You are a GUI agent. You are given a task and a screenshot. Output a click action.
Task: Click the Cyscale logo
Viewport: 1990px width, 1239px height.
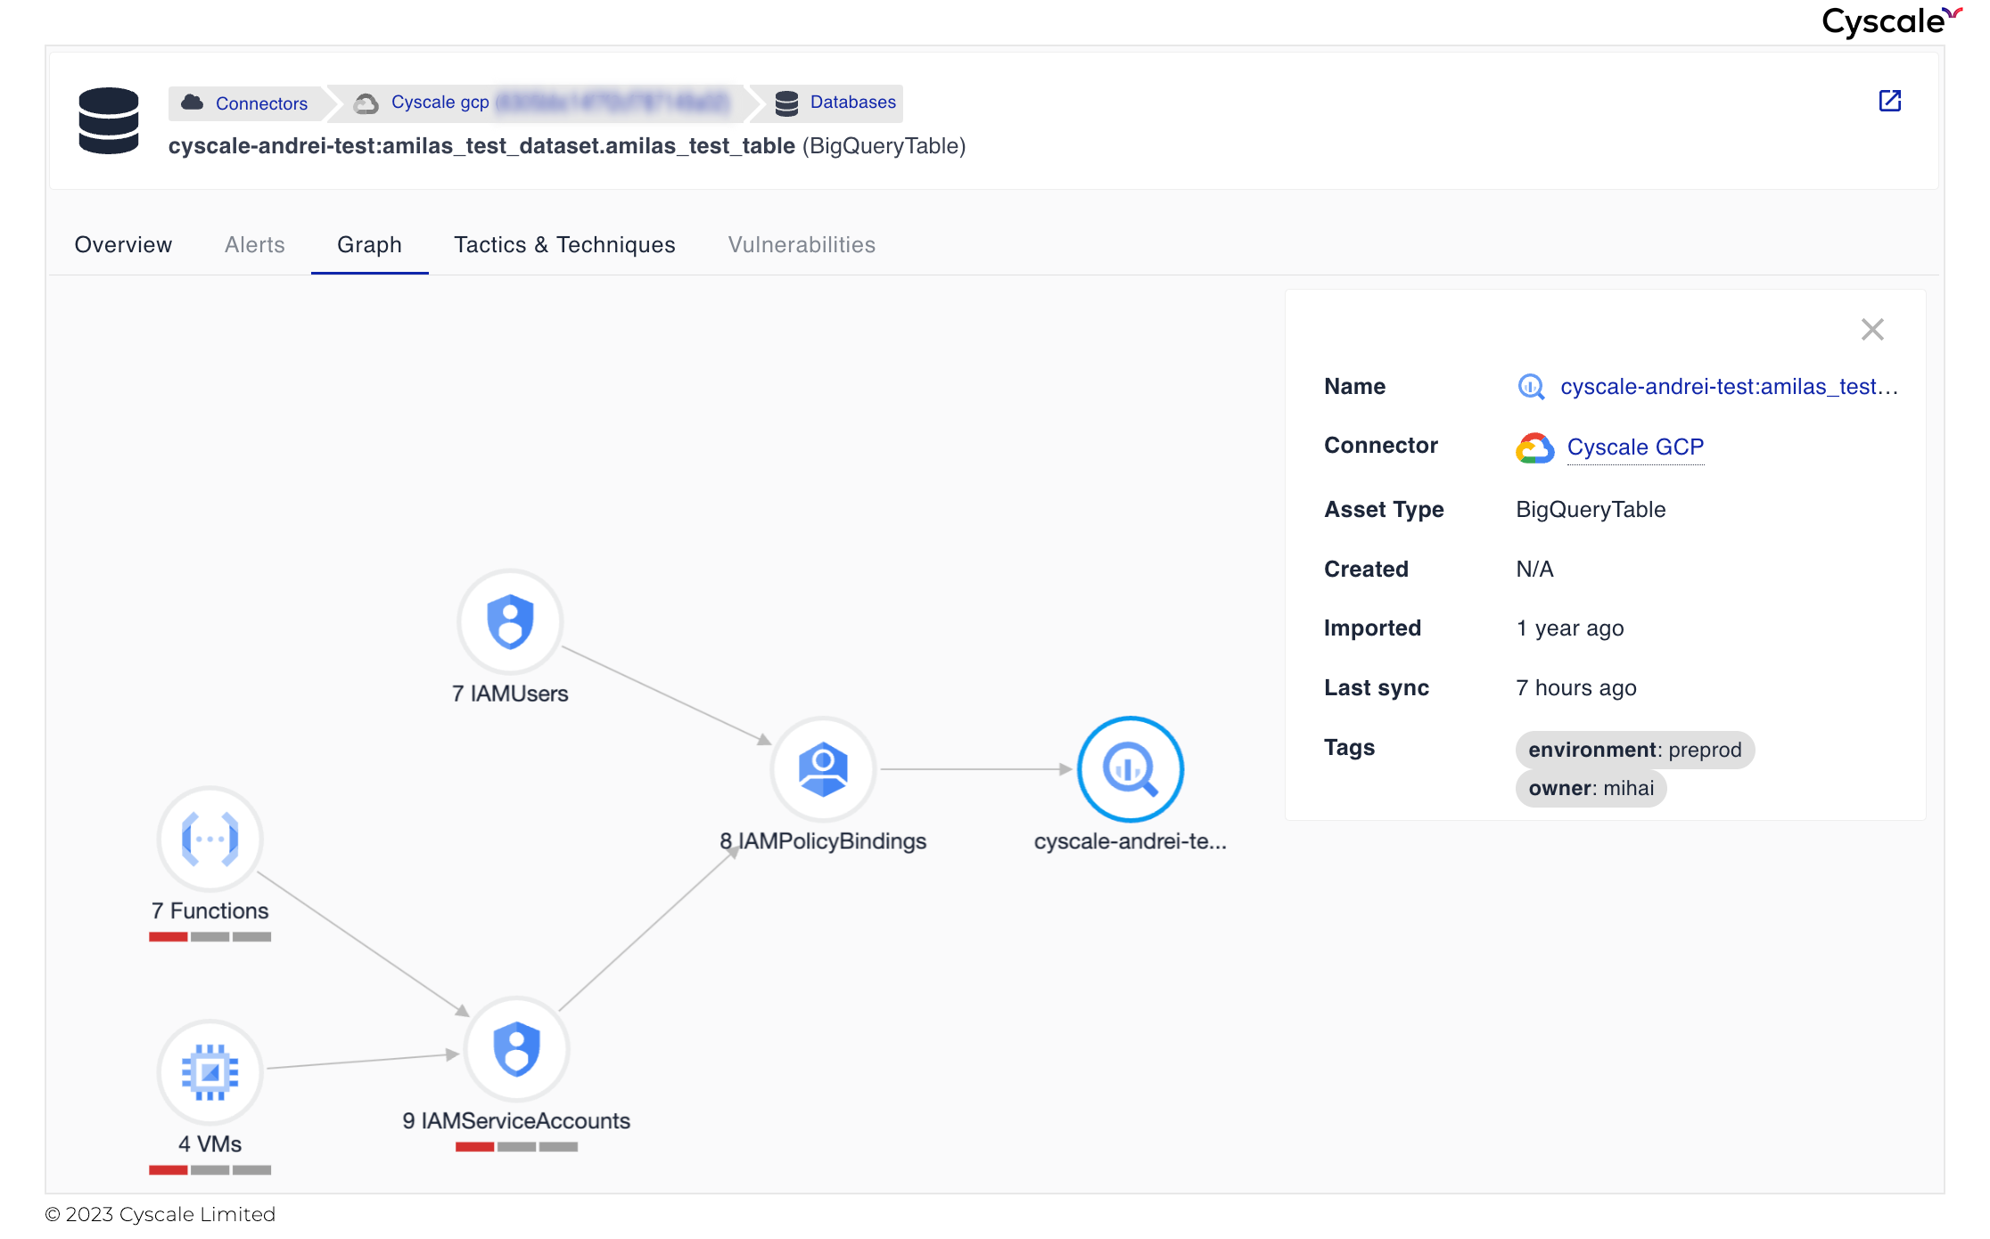[x=1891, y=21]
